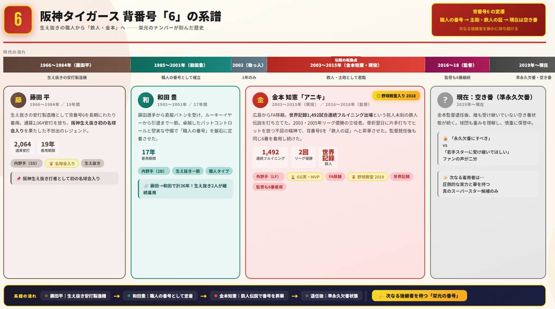This screenshot has height=309, width=555.
Task: Switch to the 2002（助っ人）timeline segment
Action: coord(249,65)
